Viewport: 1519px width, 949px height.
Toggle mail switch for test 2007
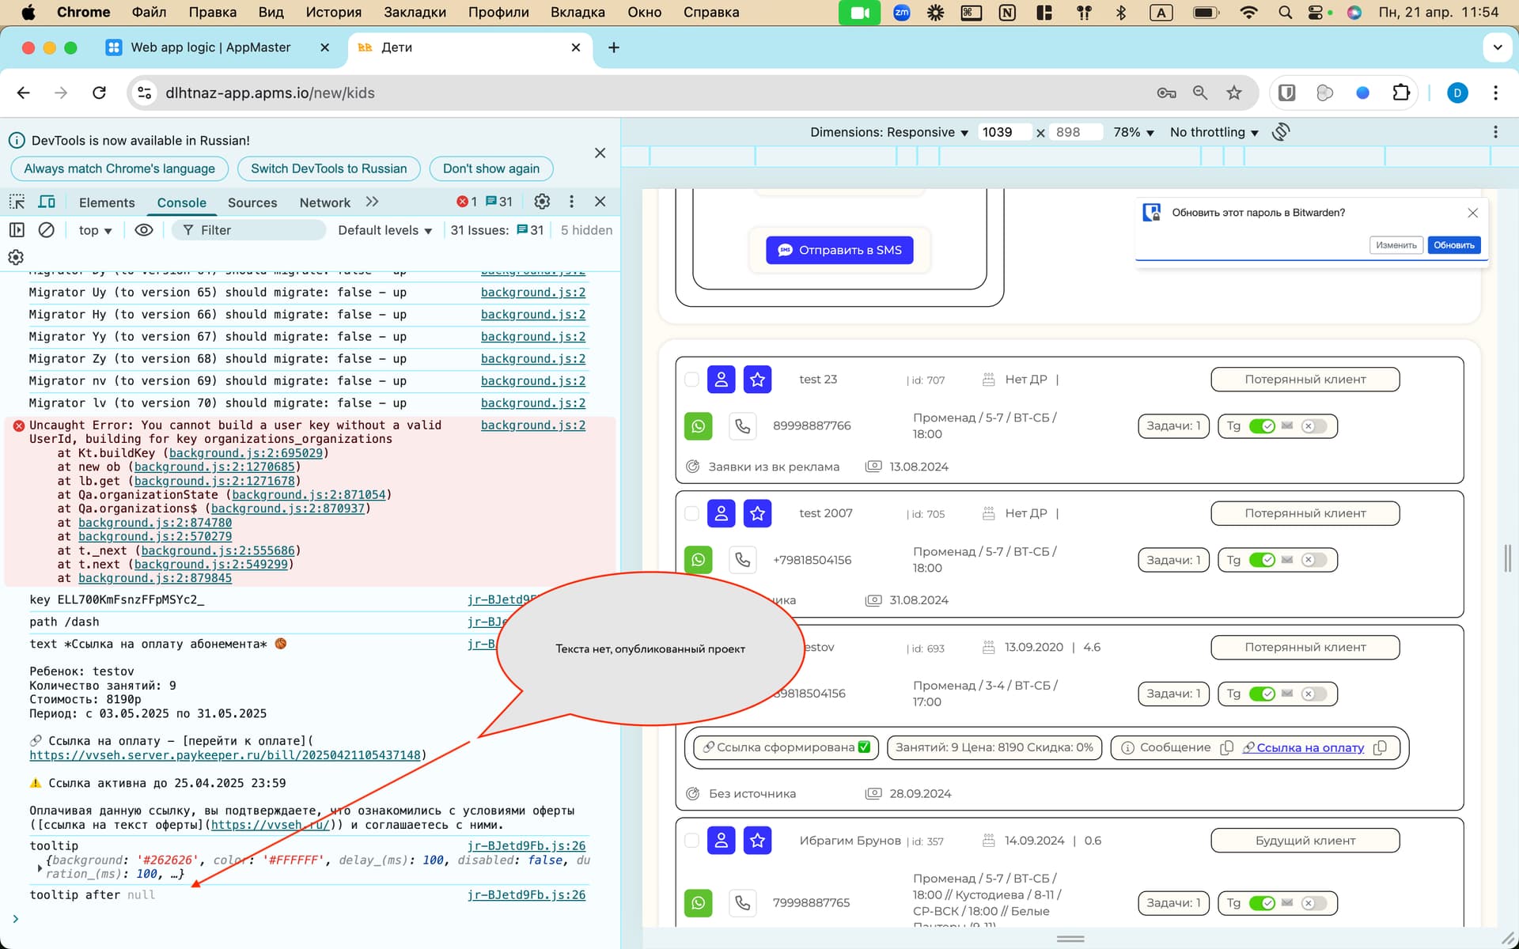[x=1314, y=560]
